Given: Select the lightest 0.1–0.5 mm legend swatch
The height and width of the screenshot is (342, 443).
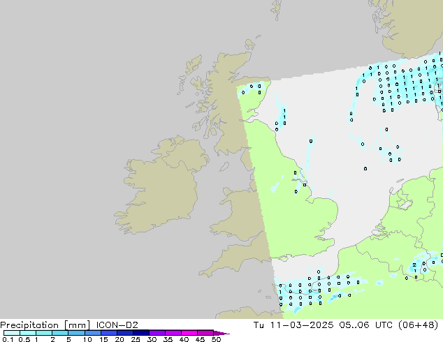Looking at the screenshot, I should (x=12, y=333).
